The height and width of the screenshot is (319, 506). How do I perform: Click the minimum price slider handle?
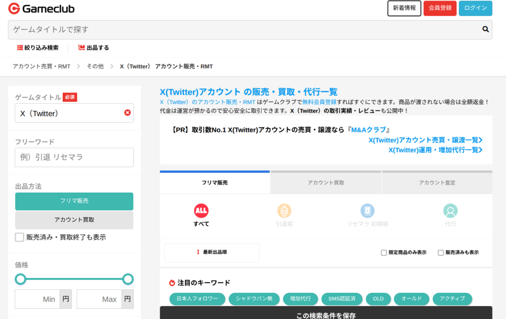pyautogui.click(x=20, y=279)
